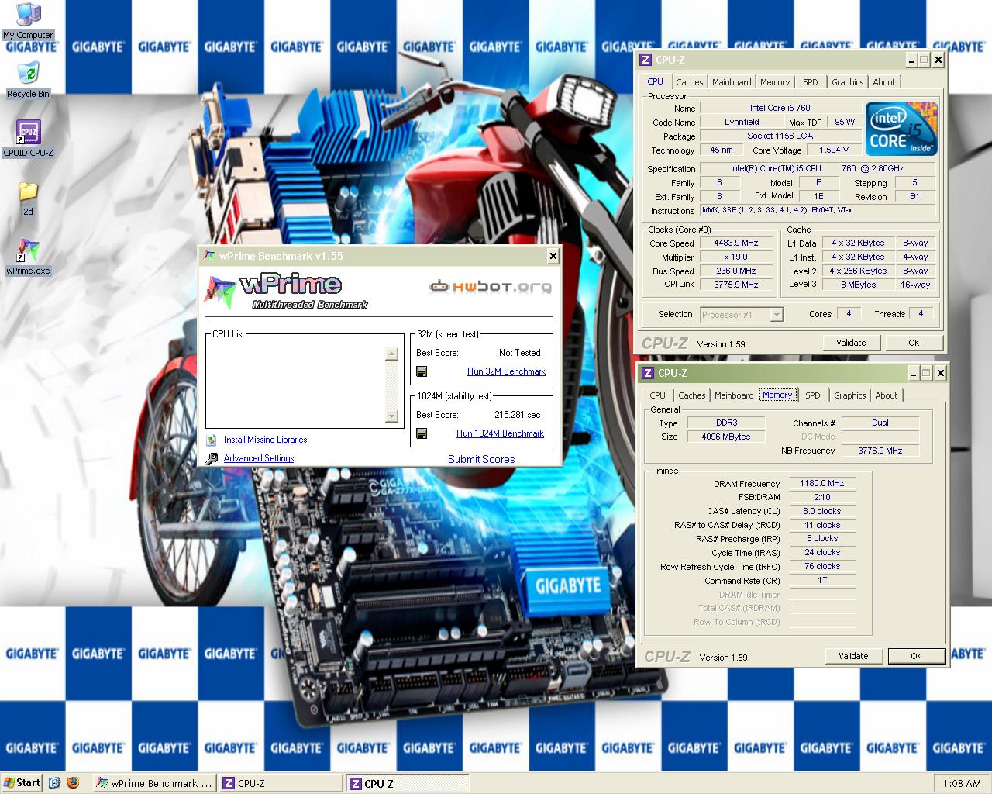
Task: Click the CPU List scroll down arrow
Action: click(391, 416)
